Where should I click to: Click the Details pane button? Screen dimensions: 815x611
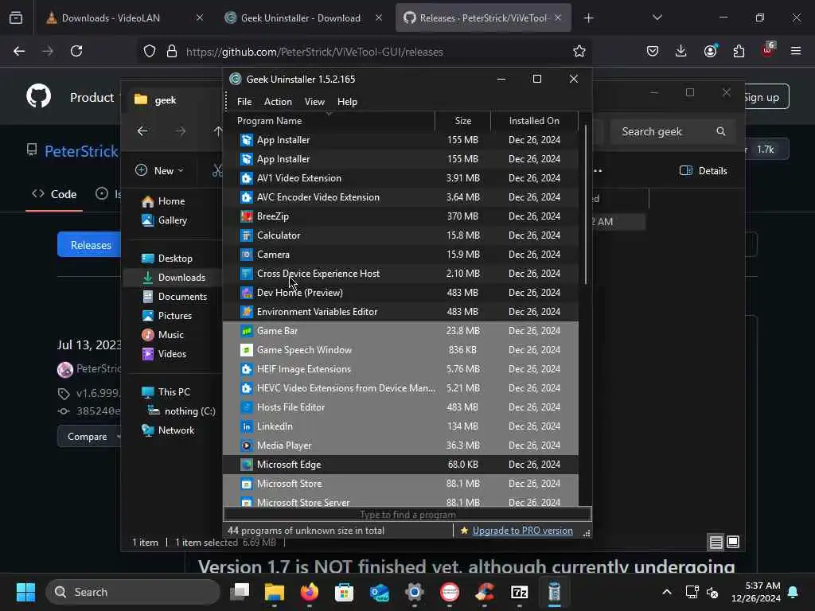point(704,170)
